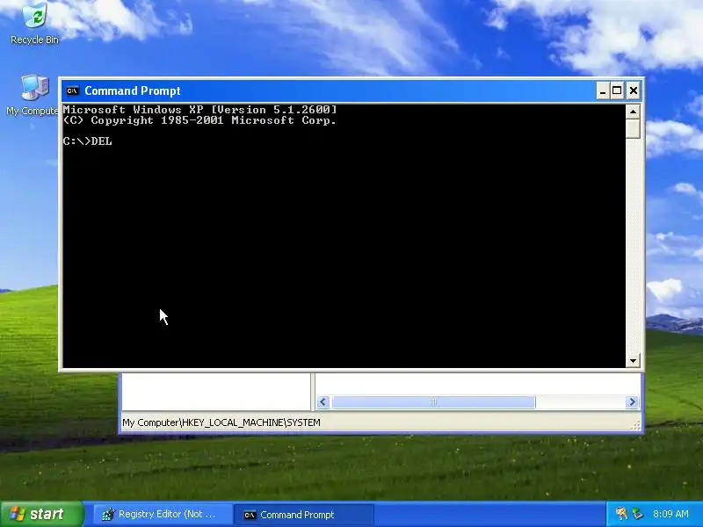Click the Command Prompt taskbar button

click(304, 515)
